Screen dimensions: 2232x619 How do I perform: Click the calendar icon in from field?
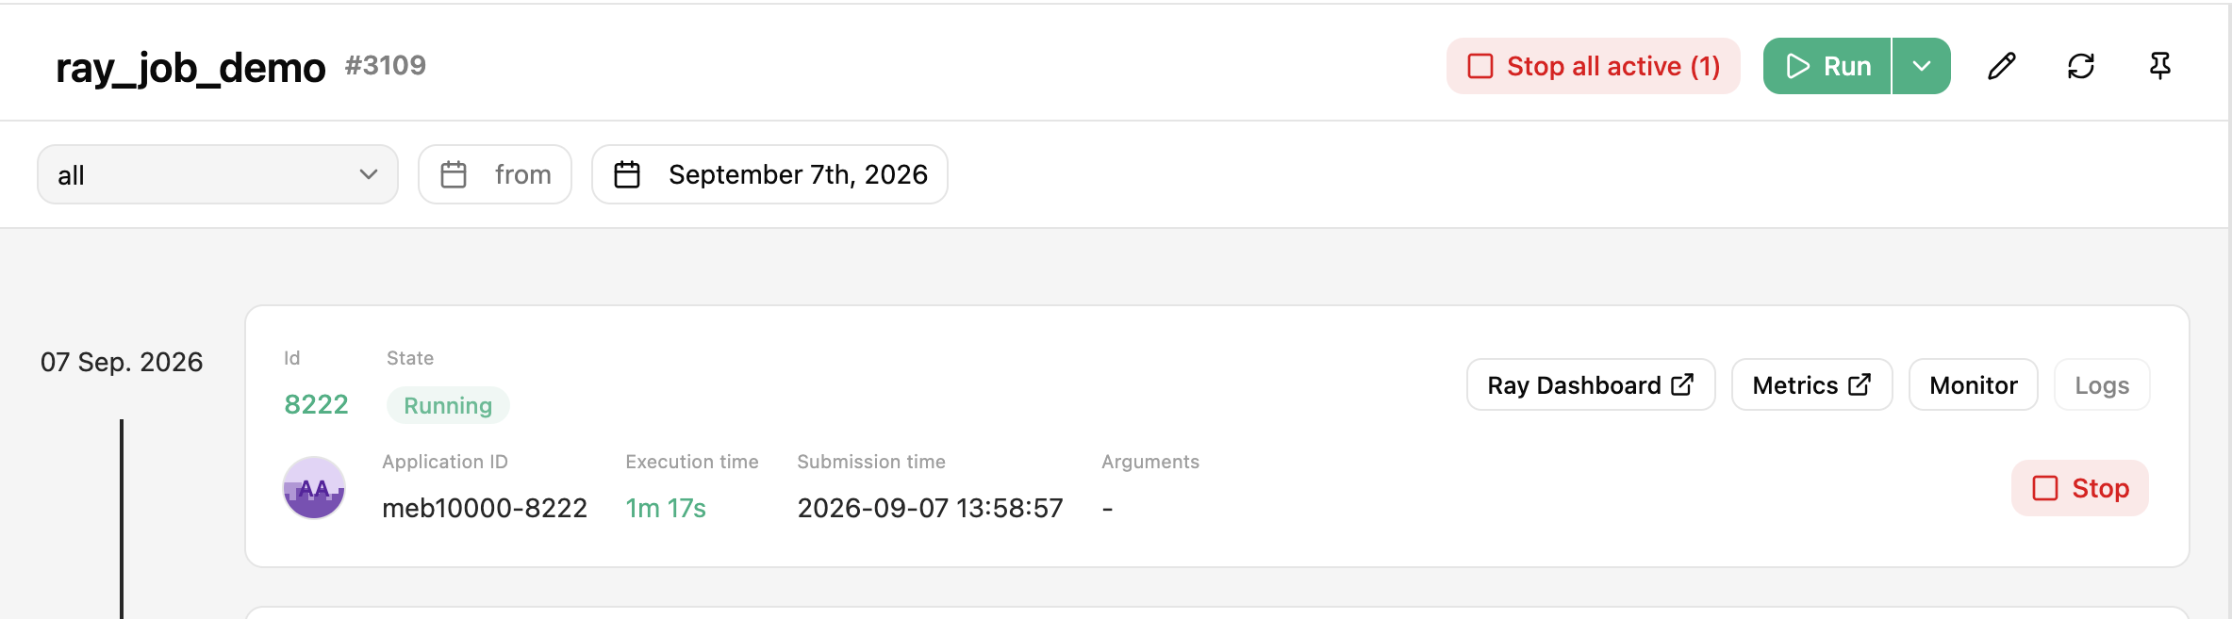pyautogui.click(x=454, y=174)
